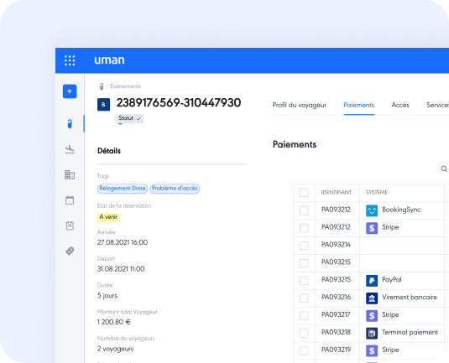Click the Problème d'accès tag
This screenshot has height=363, width=449.
coord(175,189)
